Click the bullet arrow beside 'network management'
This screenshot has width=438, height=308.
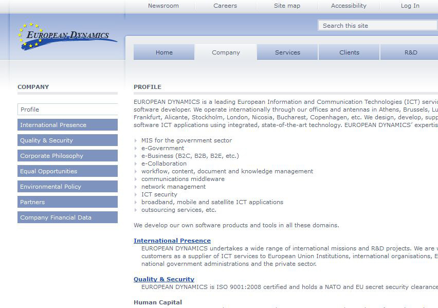136,187
